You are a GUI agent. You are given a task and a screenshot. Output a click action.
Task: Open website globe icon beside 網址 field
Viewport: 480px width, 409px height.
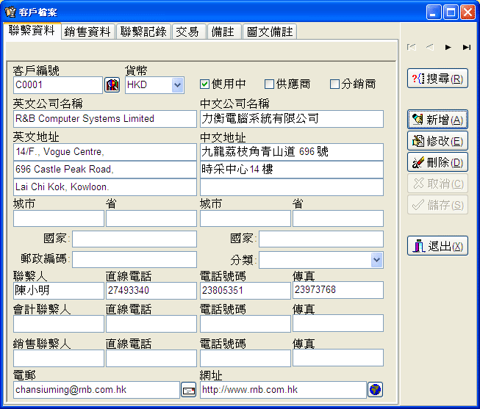click(x=375, y=390)
